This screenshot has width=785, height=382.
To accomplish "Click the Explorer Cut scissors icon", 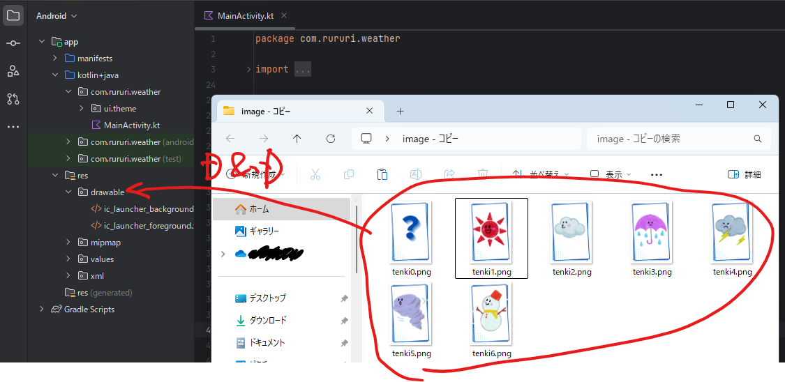I will click(315, 174).
